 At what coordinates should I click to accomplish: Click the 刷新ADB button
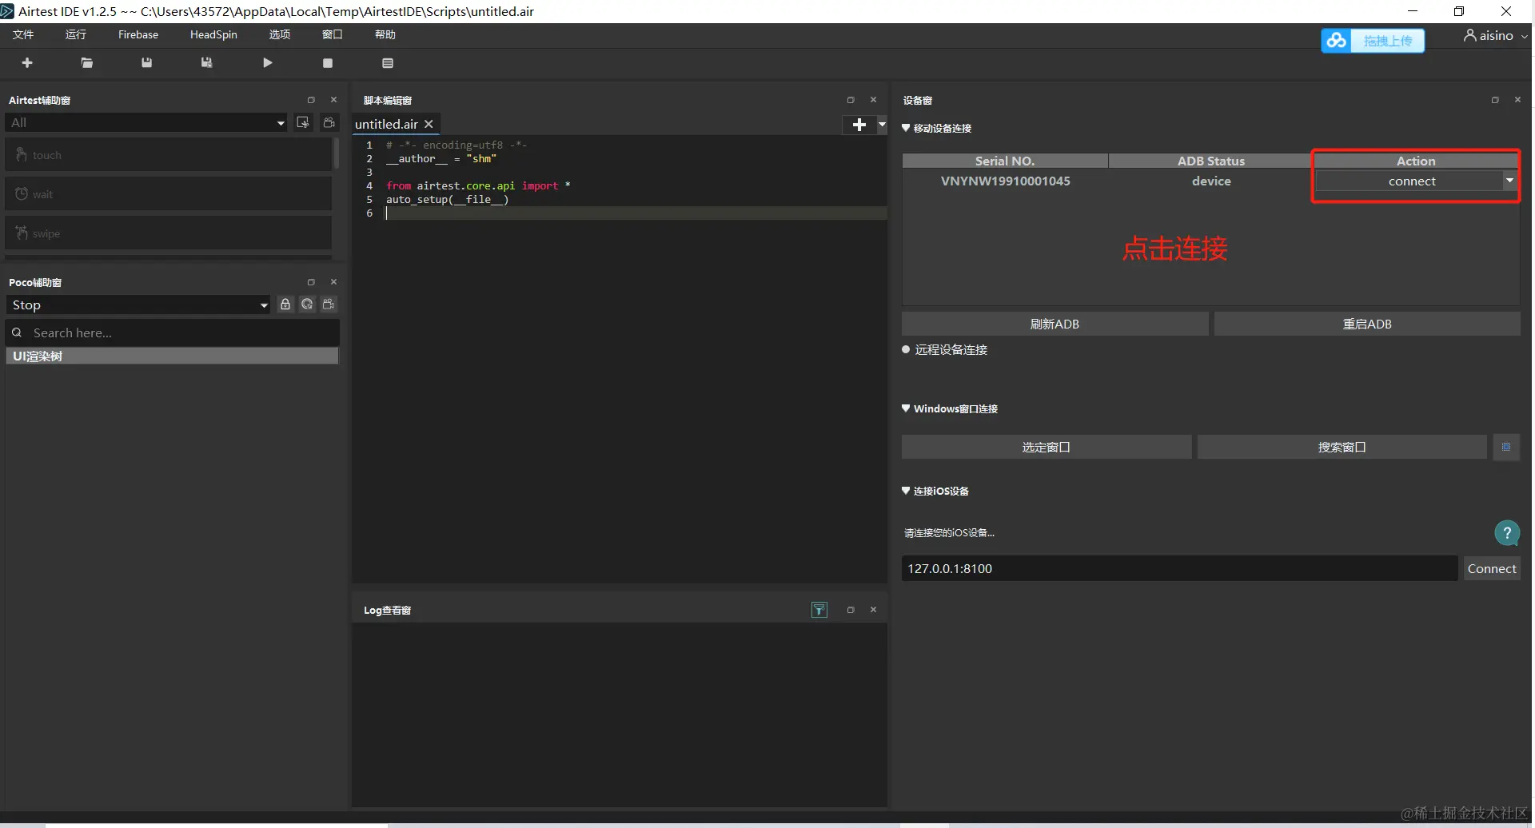[x=1055, y=324]
